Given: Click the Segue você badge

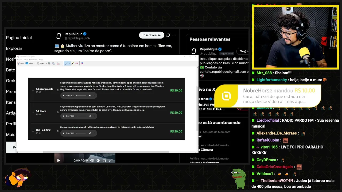Looking at the screenshot, I should (x=227, y=54).
